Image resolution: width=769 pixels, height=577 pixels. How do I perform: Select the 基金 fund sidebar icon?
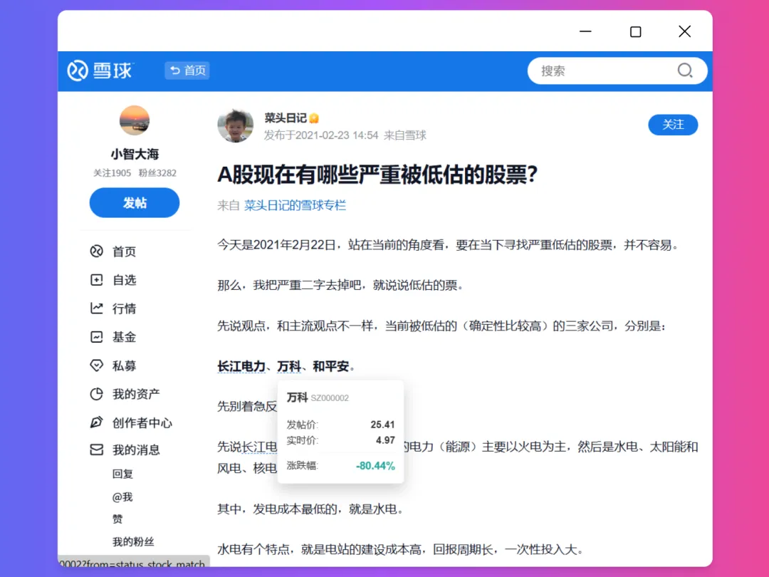[97, 337]
